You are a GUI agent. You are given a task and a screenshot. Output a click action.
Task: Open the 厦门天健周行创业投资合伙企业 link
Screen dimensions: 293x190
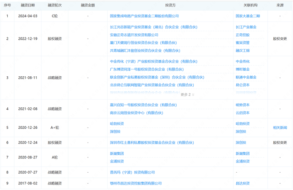(143, 42)
